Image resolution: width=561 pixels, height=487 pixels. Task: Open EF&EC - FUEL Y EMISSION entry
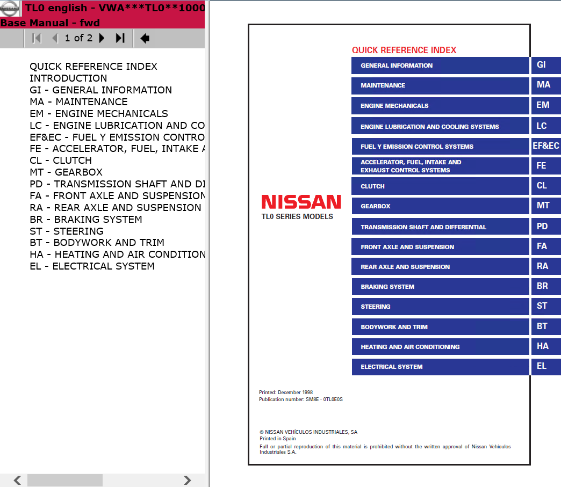pyautogui.click(x=117, y=137)
